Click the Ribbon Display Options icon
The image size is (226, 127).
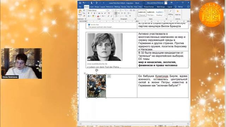(171, 3)
